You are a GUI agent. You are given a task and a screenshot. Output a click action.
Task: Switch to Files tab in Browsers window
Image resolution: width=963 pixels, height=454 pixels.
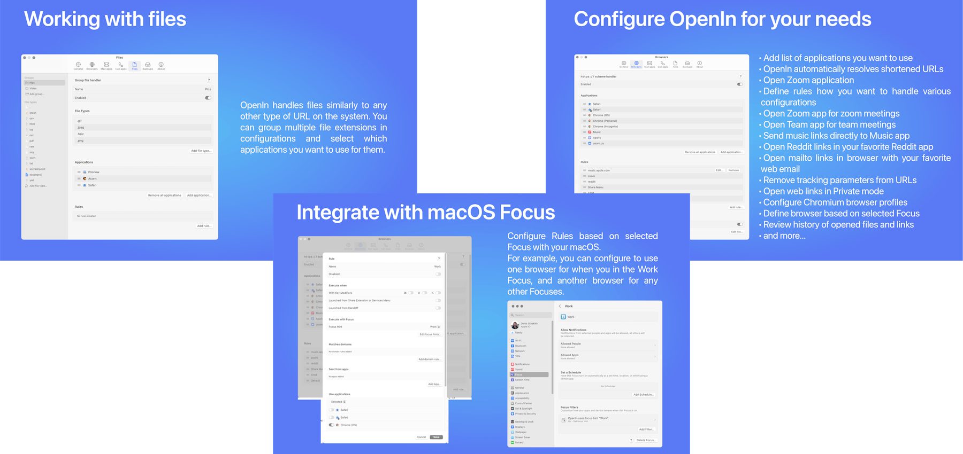(675, 64)
